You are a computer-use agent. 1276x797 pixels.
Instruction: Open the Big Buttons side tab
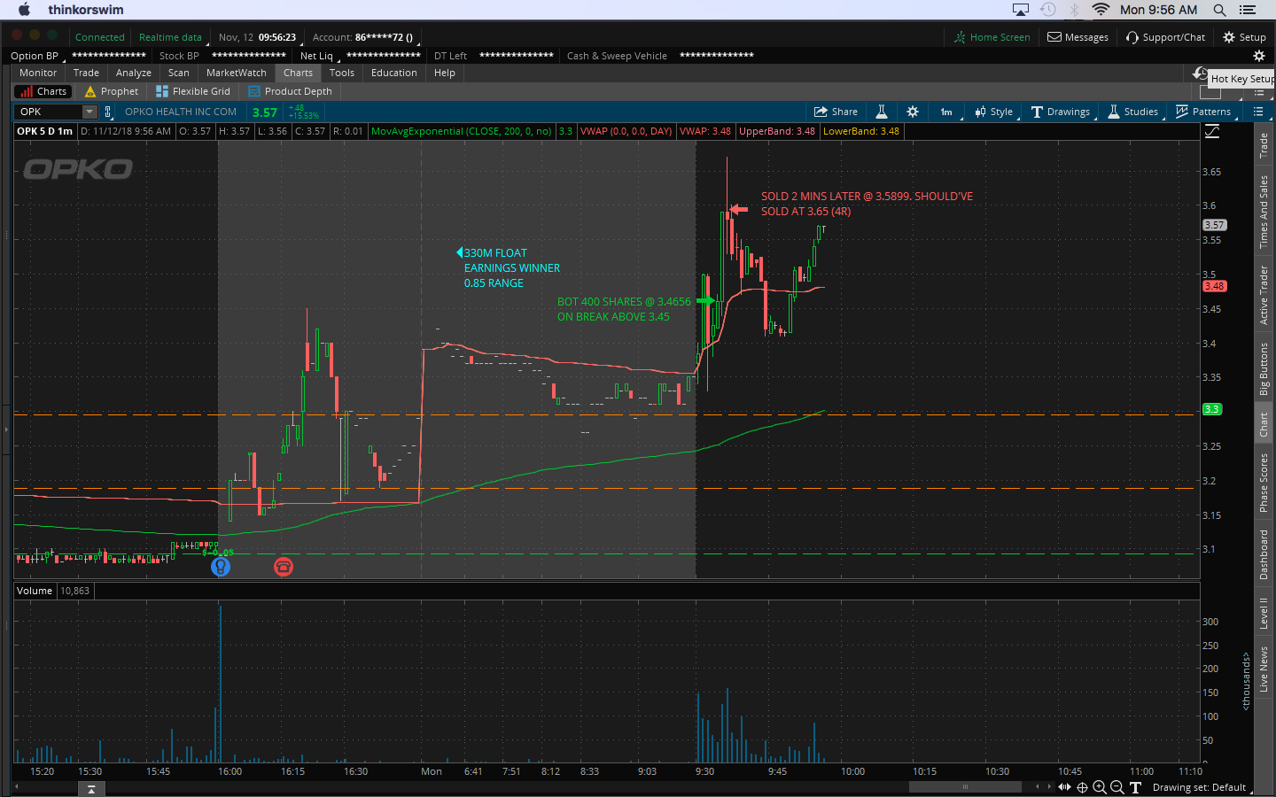(x=1264, y=368)
